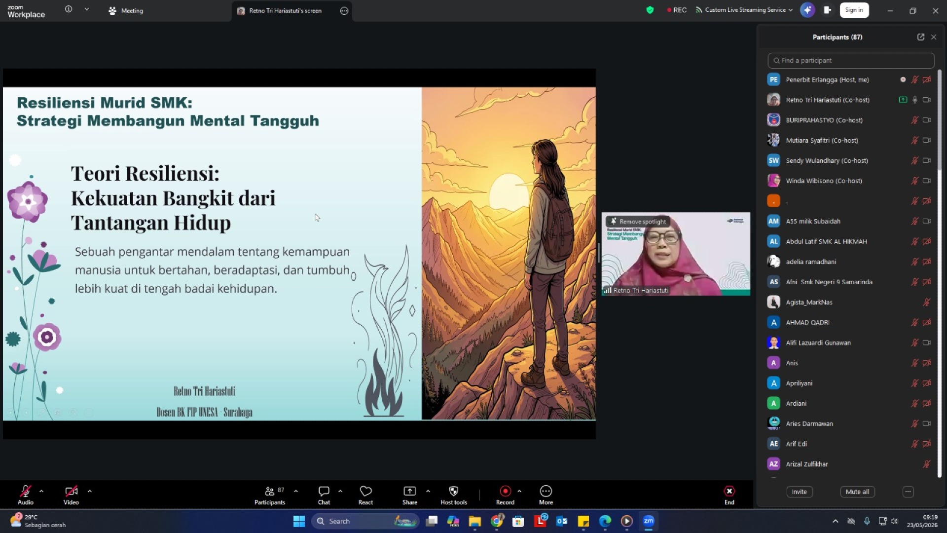Focus the Find a participant search field

coord(851,60)
